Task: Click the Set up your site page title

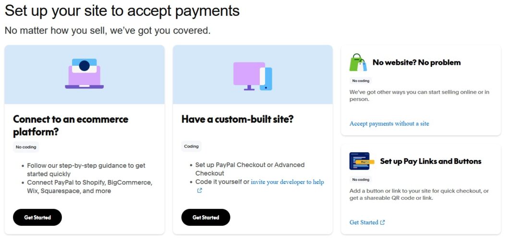Action: click(122, 11)
